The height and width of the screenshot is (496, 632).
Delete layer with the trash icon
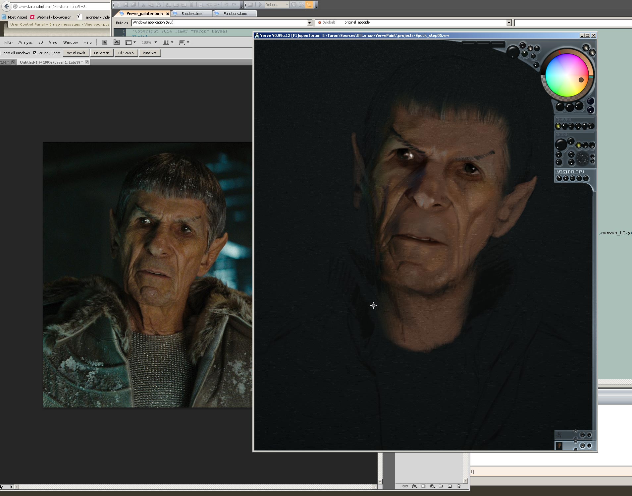click(459, 486)
